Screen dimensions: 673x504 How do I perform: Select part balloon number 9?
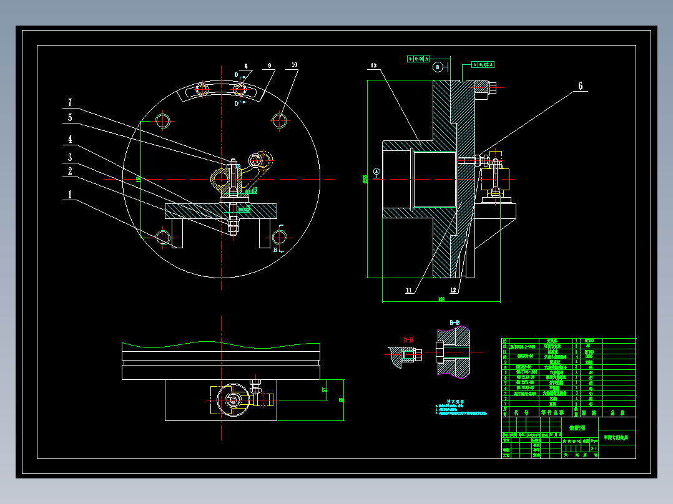pos(269,65)
